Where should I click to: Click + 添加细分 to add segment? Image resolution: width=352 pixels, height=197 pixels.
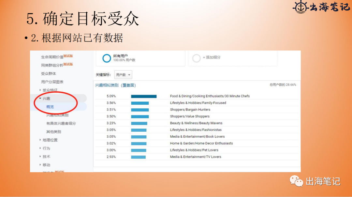pyautogui.click(x=212, y=57)
